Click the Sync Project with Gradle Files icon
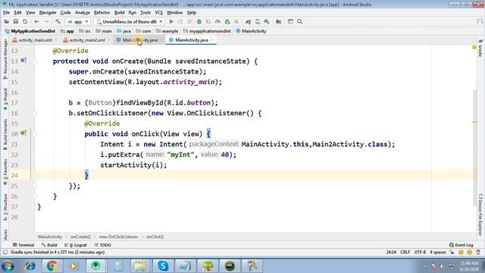The width and height of the screenshot is (485, 273). pos(248,22)
